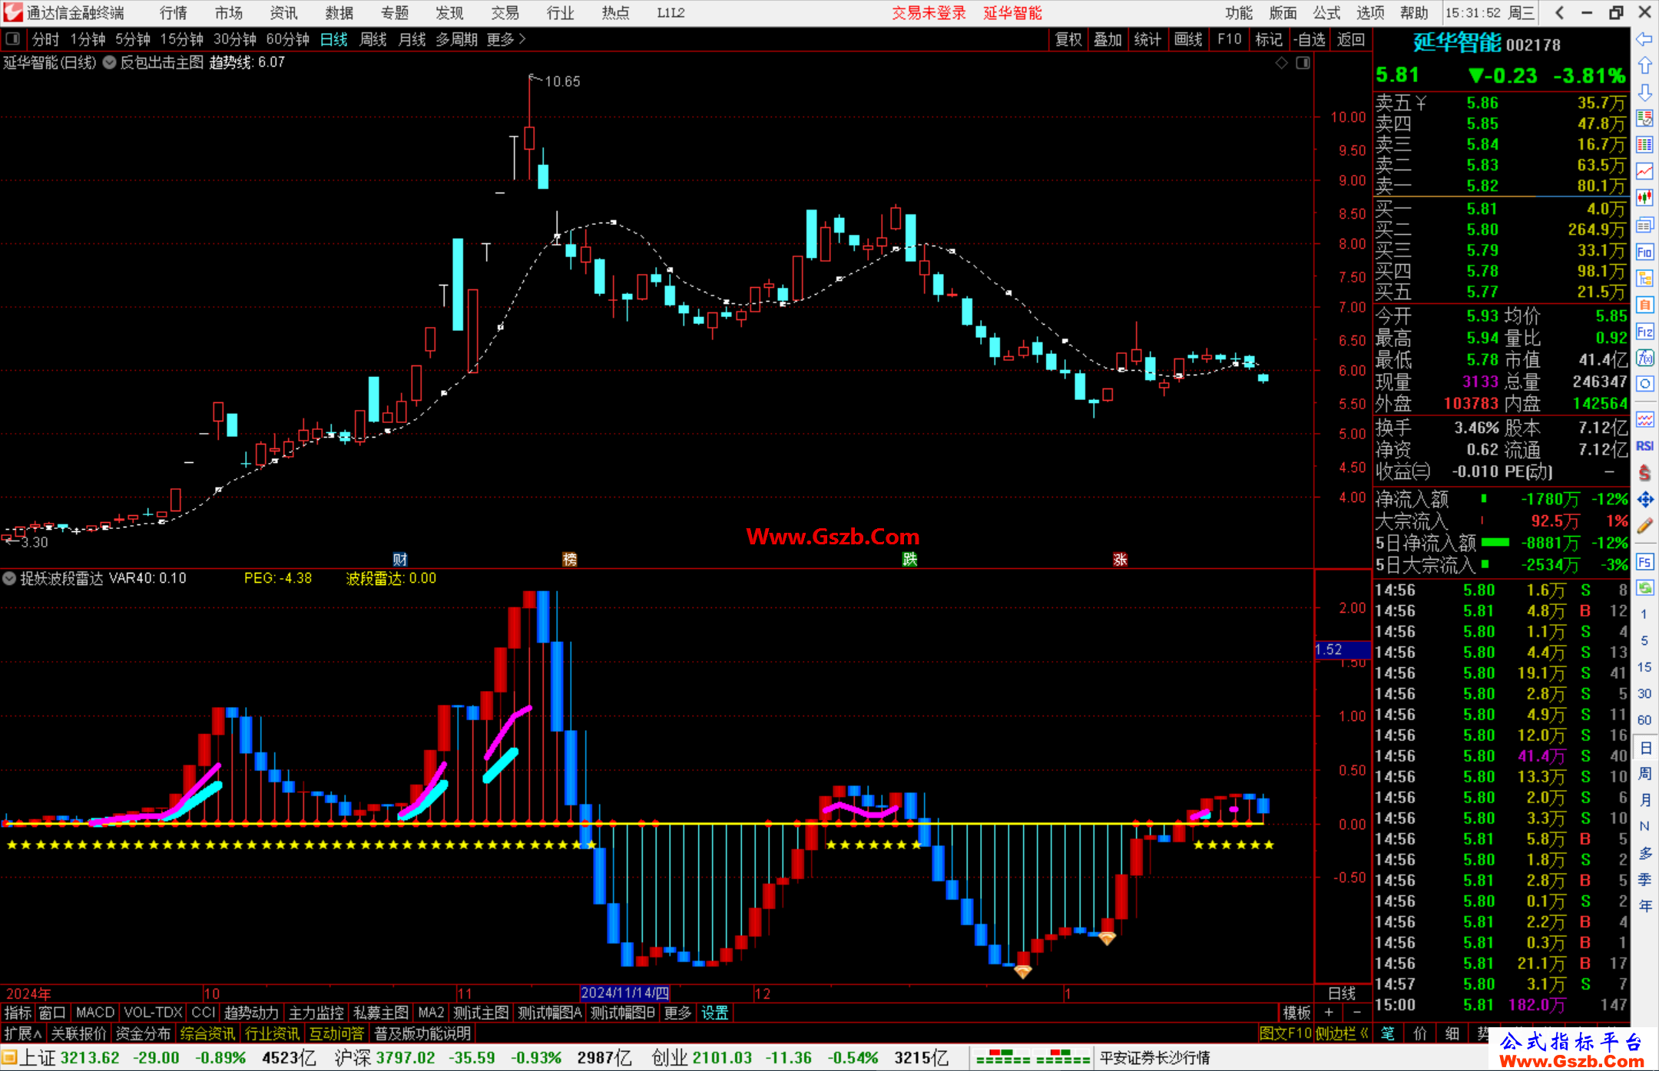Toggle 复权 price adjustment

pos(1068,39)
